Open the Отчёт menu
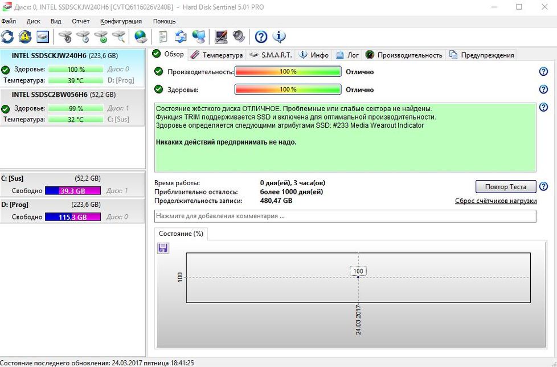Image resolution: width=557 pixels, height=367 pixels. pos(80,21)
